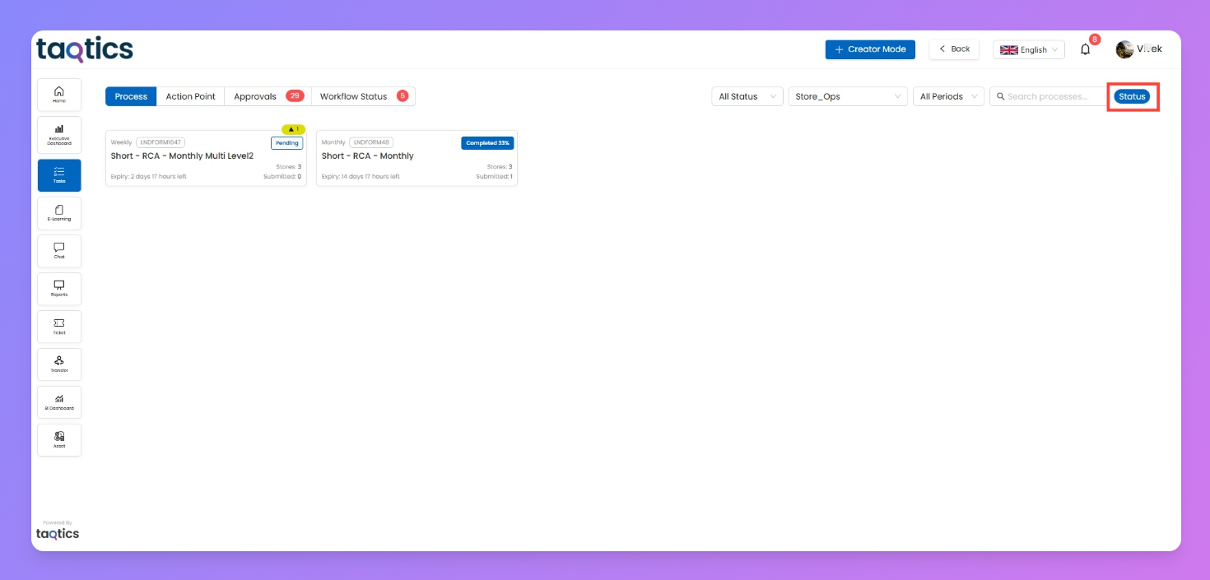Switch to the Action Point tab
Viewport: 1210px width, 580px height.
190,96
